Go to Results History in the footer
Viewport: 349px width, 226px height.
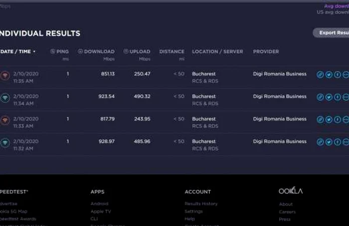[201, 204]
